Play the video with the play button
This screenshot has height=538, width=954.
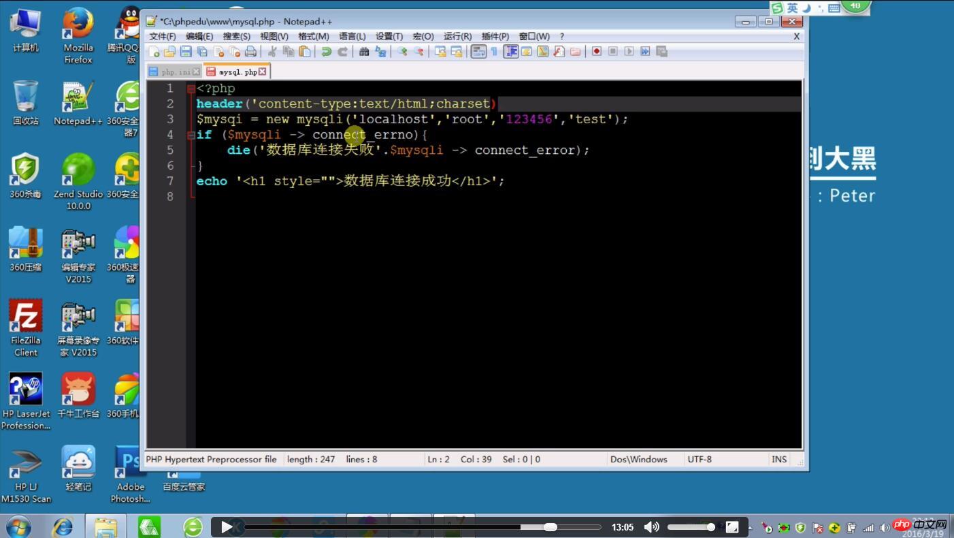pyautogui.click(x=227, y=527)
